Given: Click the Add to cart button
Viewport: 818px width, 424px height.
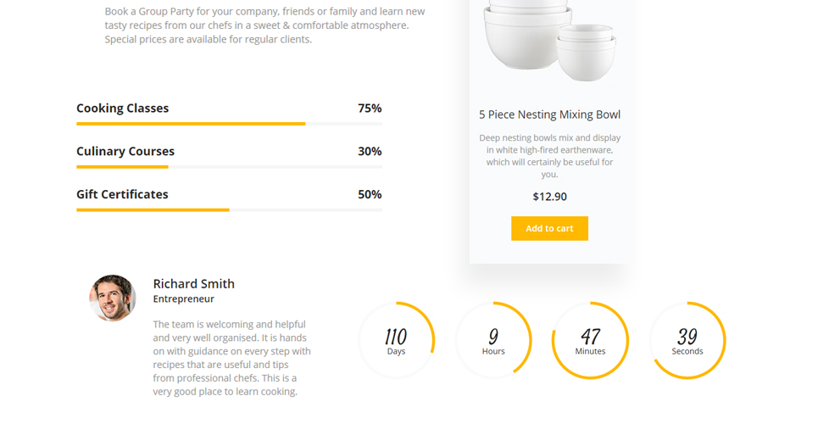Looking at the screenshot, I should pyautogui.click(x=549, y=228).
